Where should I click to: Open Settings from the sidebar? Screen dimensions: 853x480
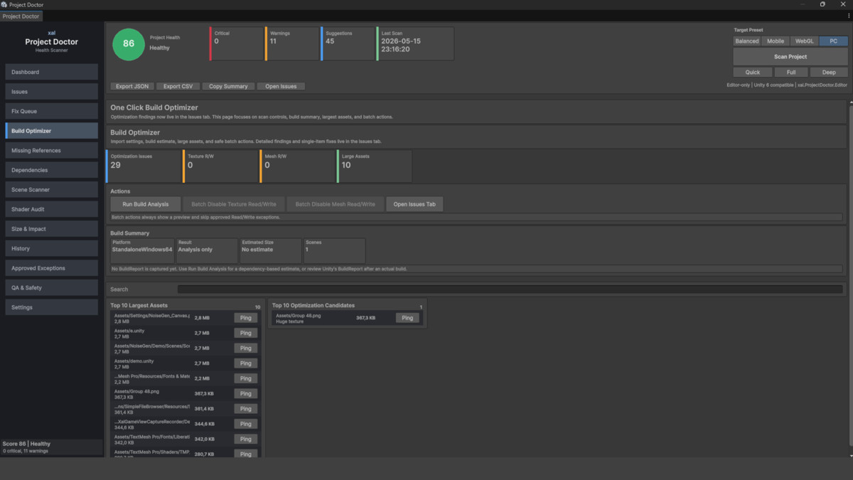51,307
